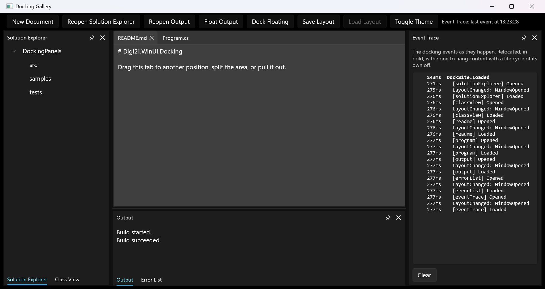This screenshot has height=289, width=545.
Task: Click the Event Trace panel title
Action: pyautogui.click(x=425, y=38)
